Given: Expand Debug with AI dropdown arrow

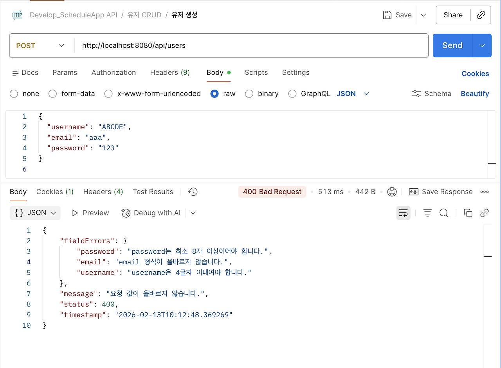Looking at the screenshot, I should [193, 213].
